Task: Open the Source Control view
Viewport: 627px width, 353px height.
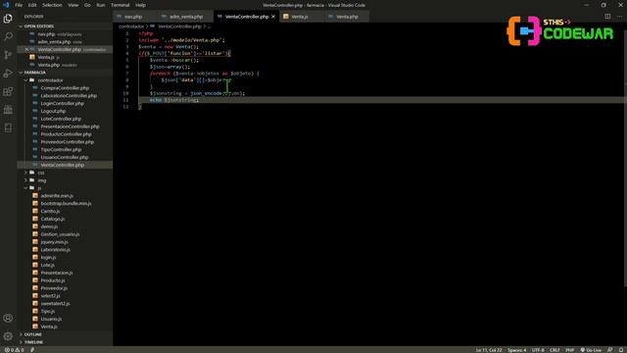Action: [x=8, y=55]
